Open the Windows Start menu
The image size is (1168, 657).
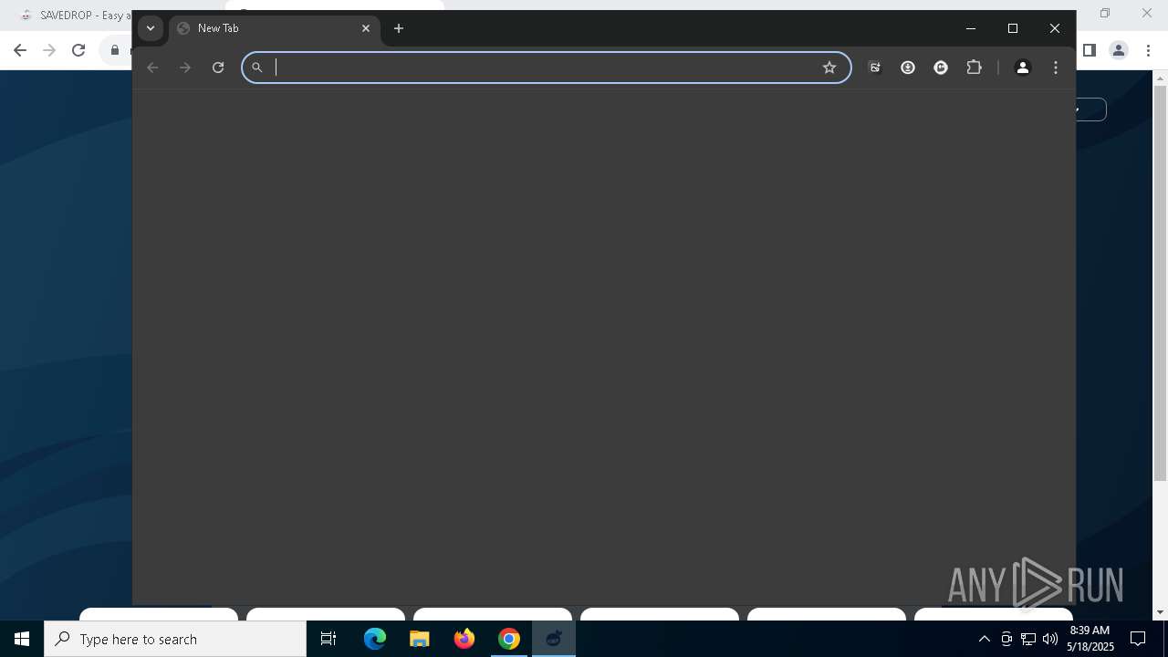tap(22, 639)
